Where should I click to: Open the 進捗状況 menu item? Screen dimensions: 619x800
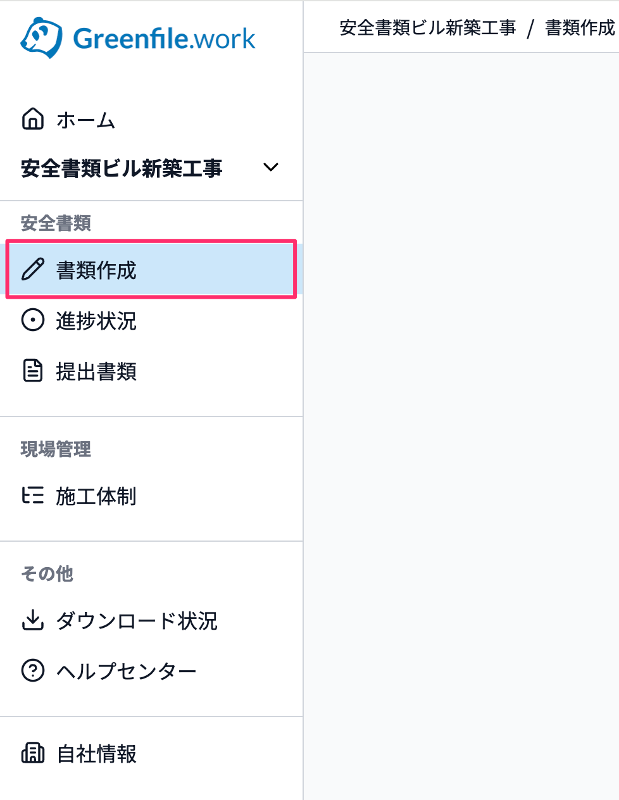pos(151,320)
